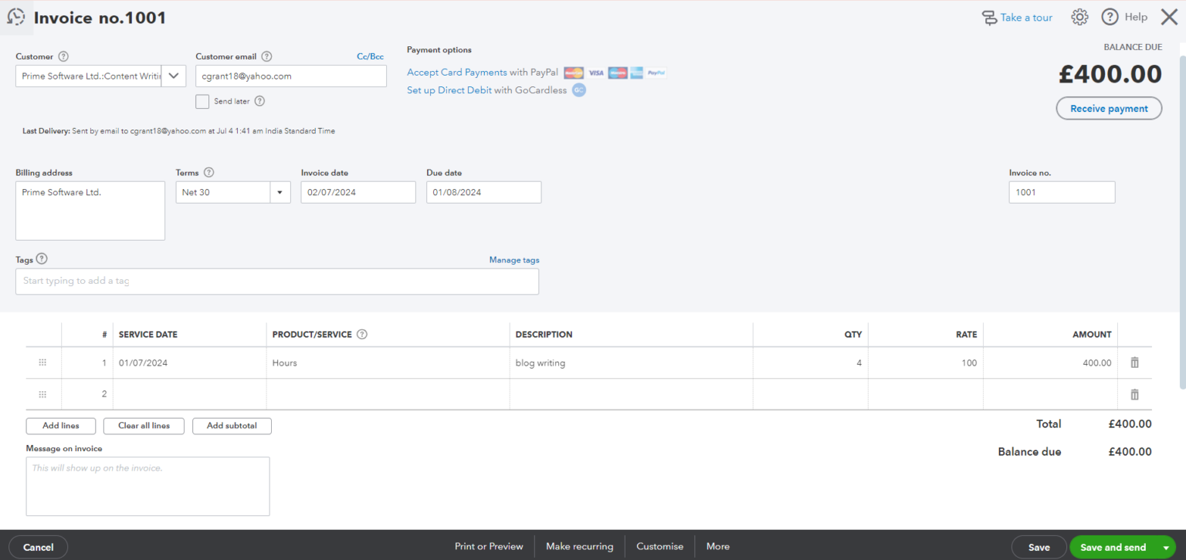The image size is (1186, 560).
Task: Open the Manage tags link
Action: [514, 259]
